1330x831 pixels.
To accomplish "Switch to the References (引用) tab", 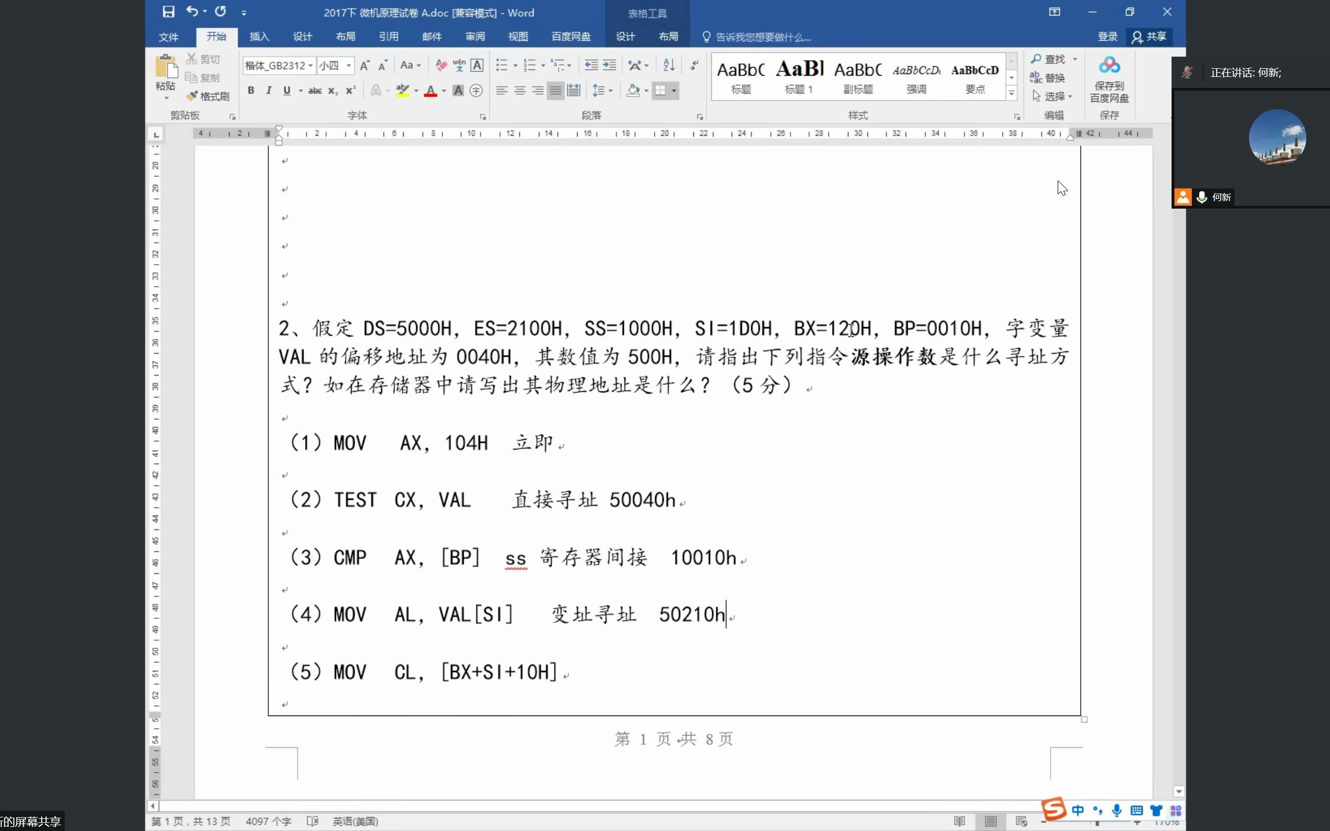I will [x=389, y=36].
